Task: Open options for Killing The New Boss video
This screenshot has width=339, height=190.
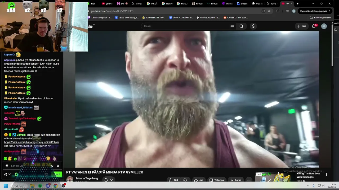Action: [x=326, y=174]
